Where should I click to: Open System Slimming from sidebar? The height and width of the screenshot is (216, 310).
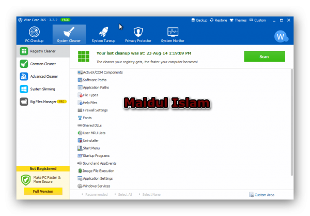point(43,89)
